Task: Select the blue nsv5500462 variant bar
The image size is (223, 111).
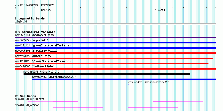Action: click(x=124, y=79)
